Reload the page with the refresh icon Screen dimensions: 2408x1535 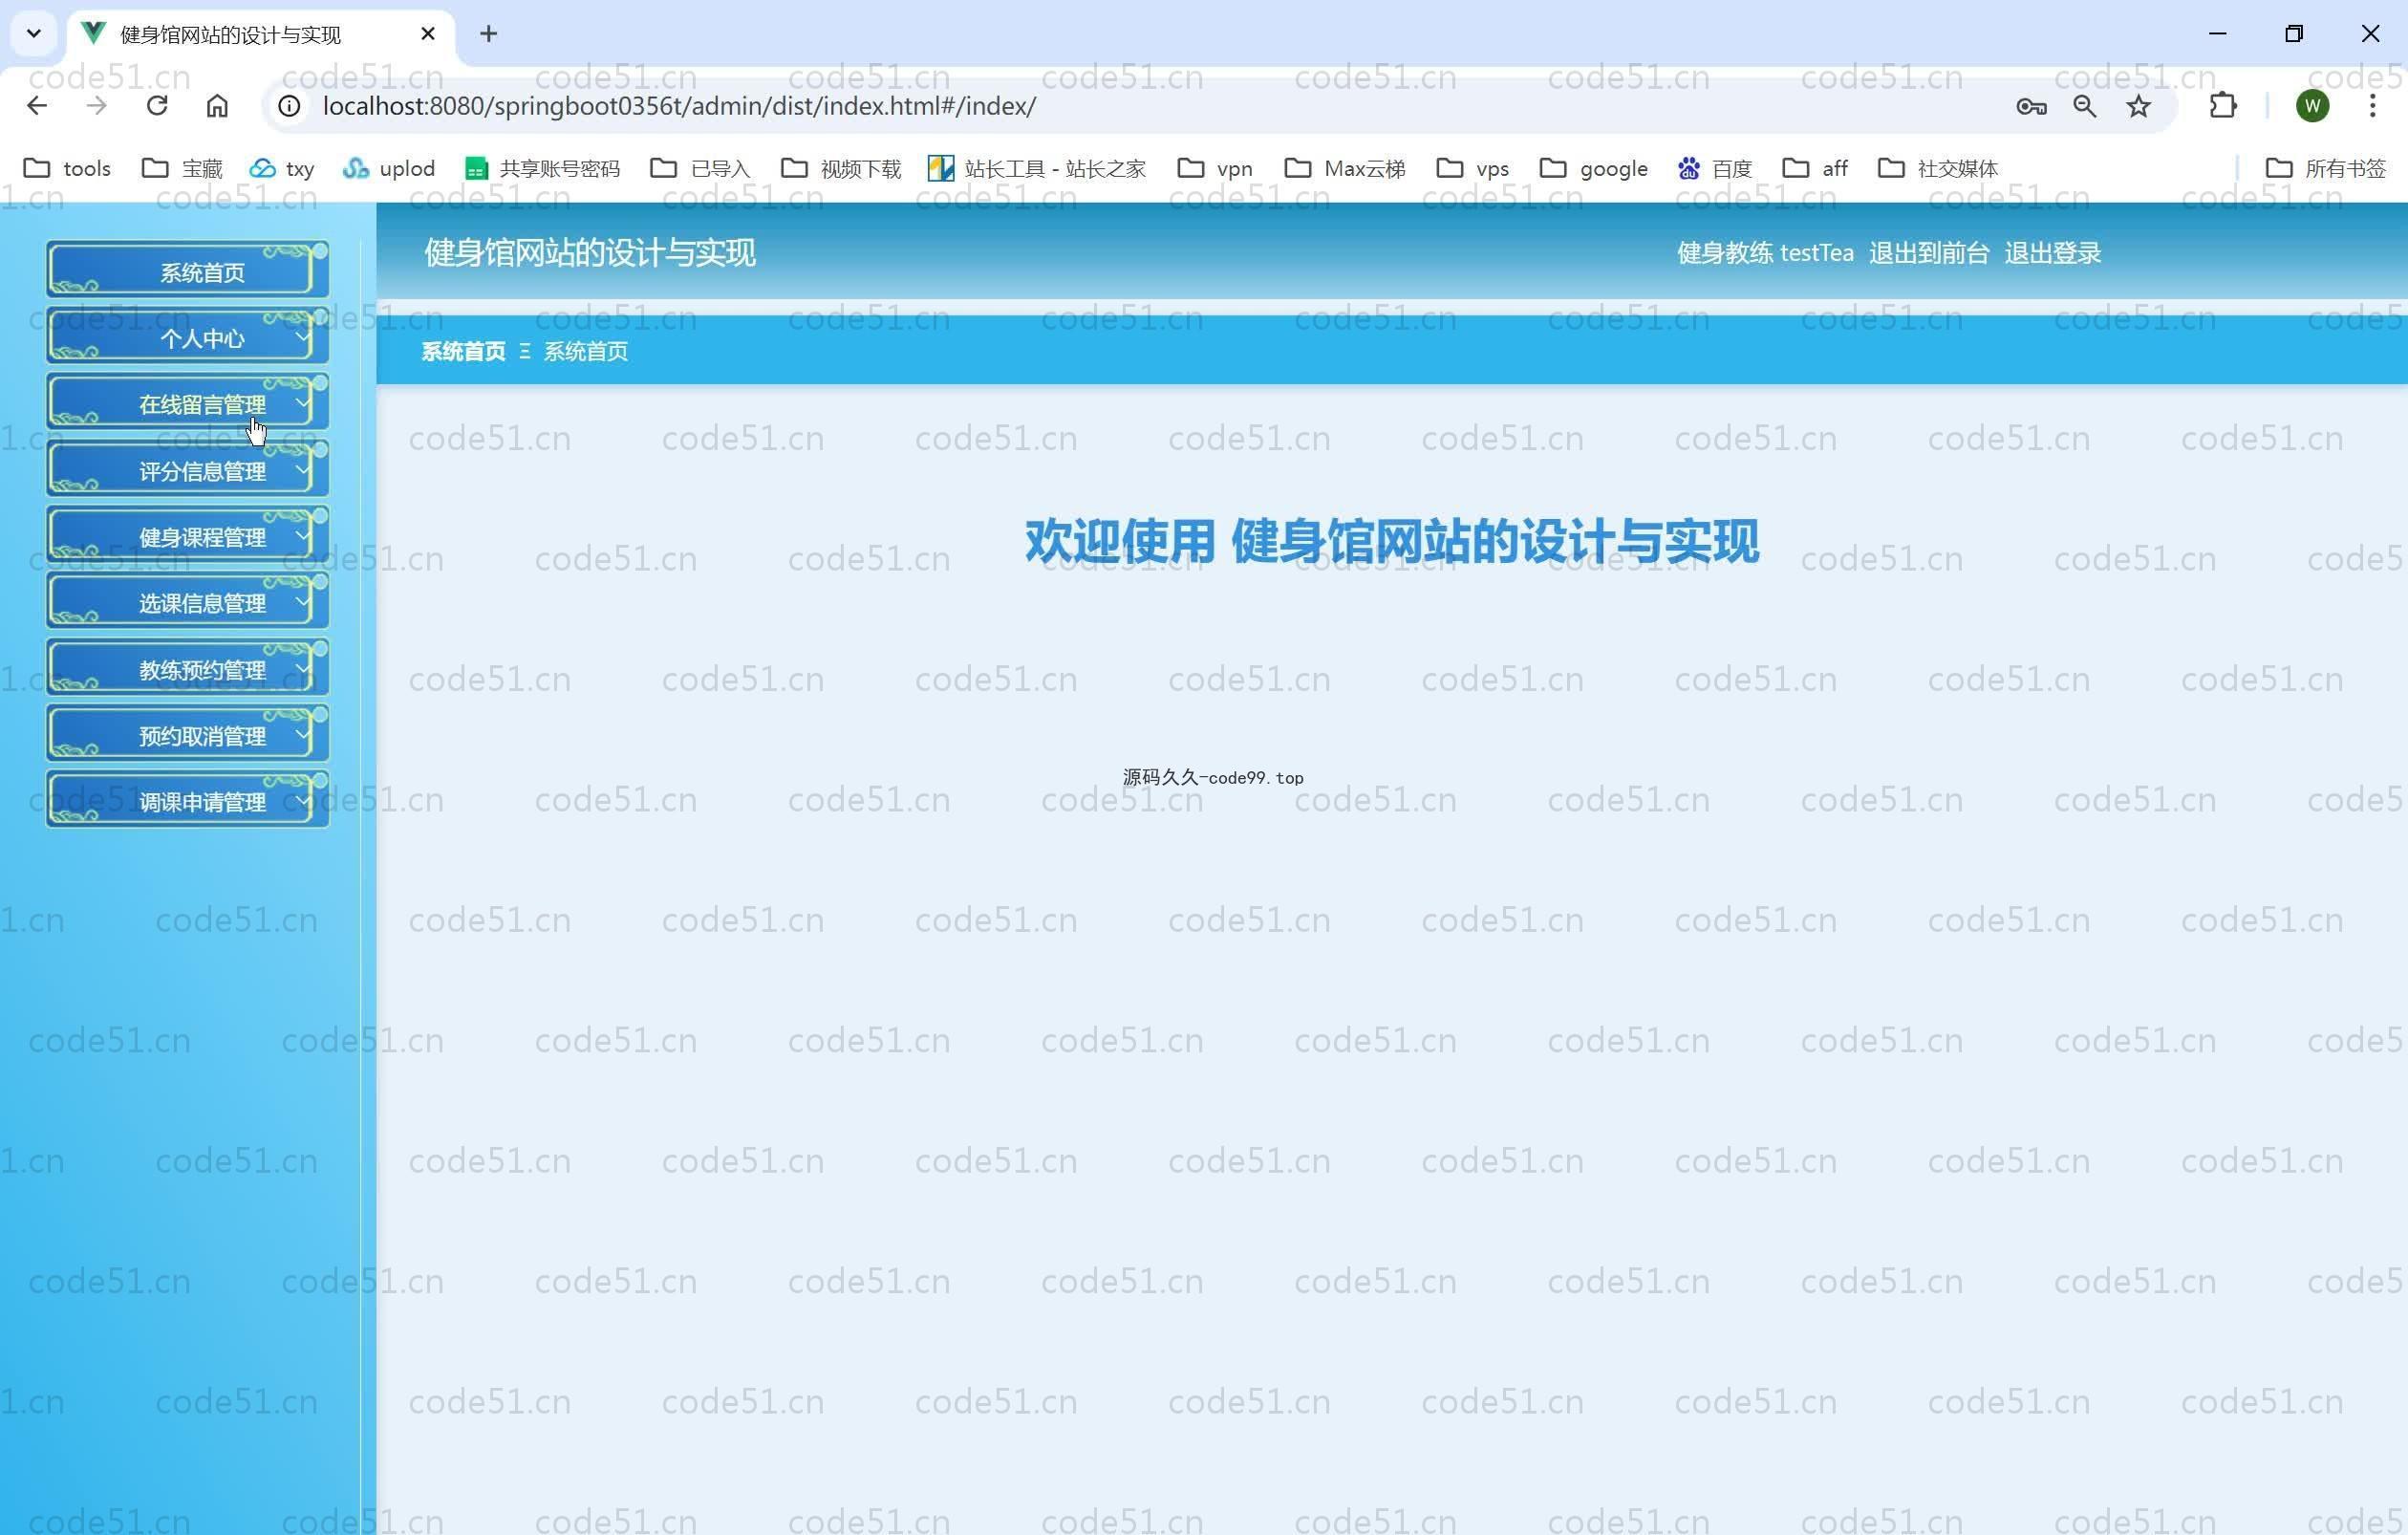tap(157, 106)
